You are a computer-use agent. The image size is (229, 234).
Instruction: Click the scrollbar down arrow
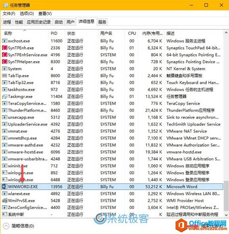pyautogui.click(x=226, y=215)
